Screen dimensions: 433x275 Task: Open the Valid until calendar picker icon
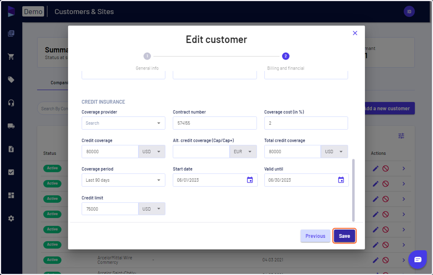click(341, 180)
